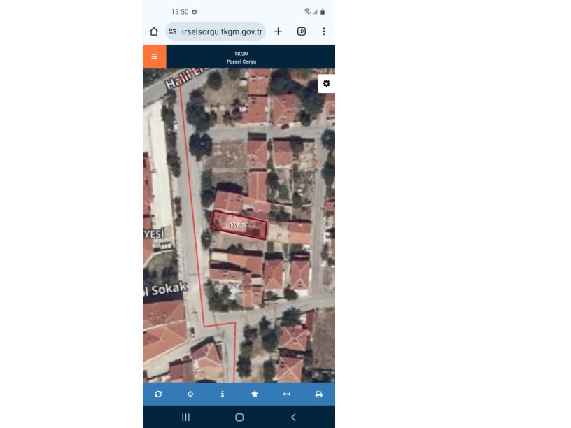This screenshot has height=428, width=571.
Task: Tap the star favorites icon
Action: [x=255, y=394]
